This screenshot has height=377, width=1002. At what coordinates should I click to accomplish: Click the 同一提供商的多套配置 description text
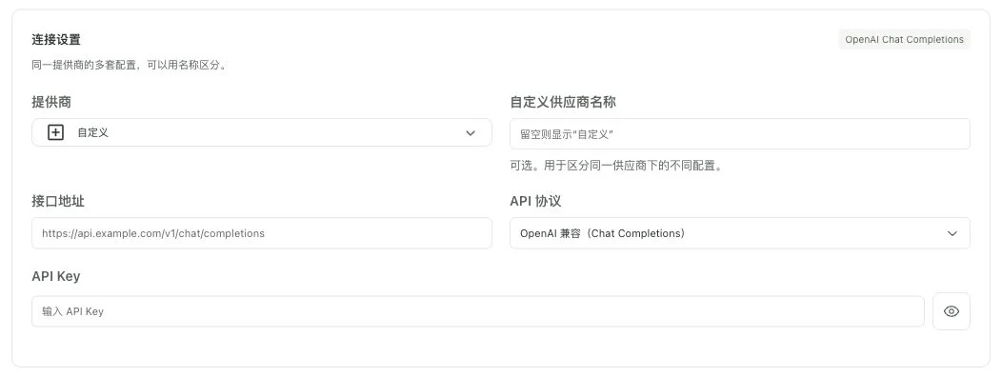coord(130,65)
